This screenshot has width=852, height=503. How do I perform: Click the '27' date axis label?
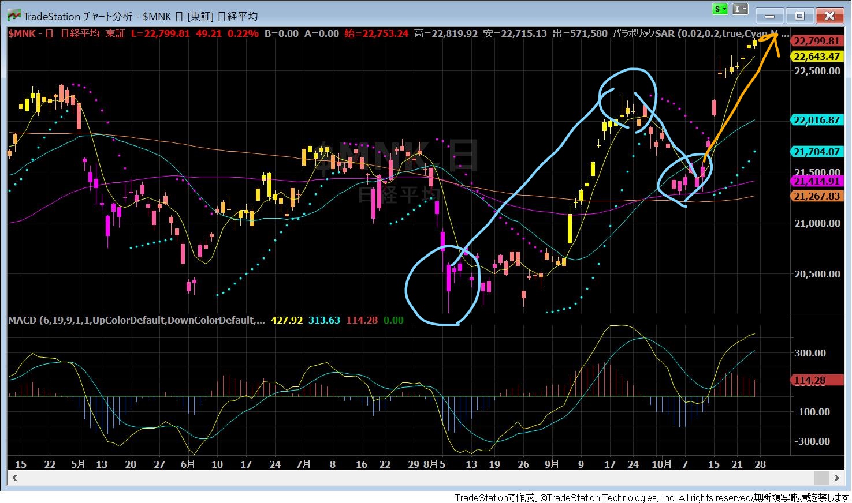click(159, 464)
